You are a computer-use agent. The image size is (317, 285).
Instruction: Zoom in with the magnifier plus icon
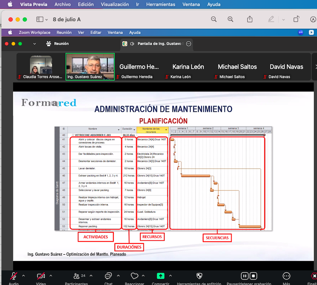pyautogui.click(x=230, y=19)
